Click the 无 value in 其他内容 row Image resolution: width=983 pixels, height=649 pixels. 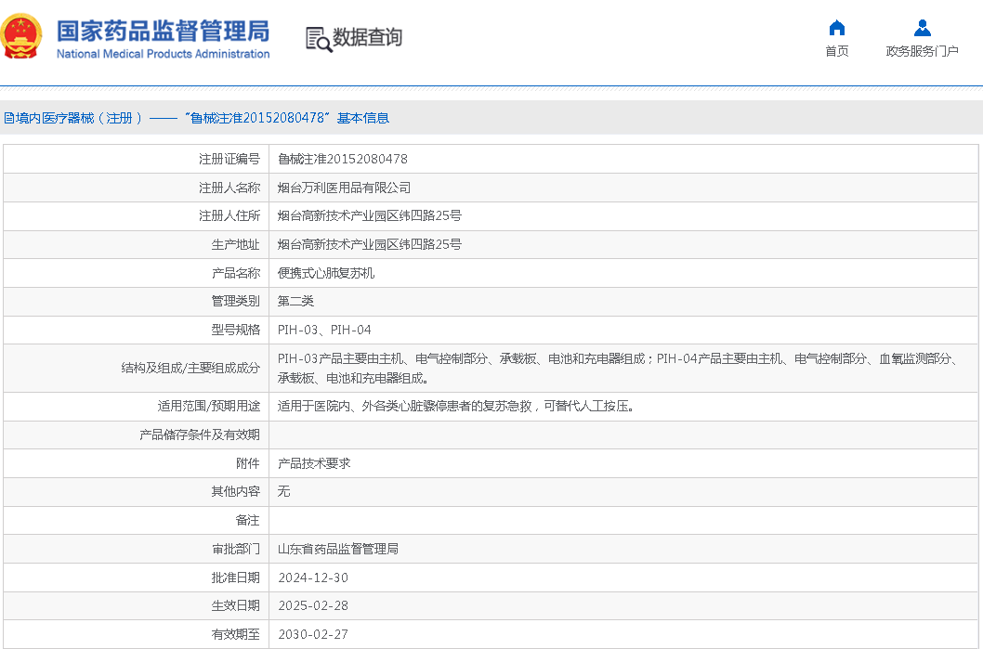tap(284, 491)
